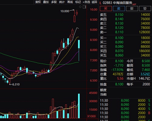
Task: Click the 当前 label
Action: point(103,94)
